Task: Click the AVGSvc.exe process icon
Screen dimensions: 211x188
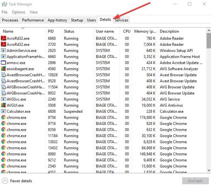Action: click(x=4, y=99)
